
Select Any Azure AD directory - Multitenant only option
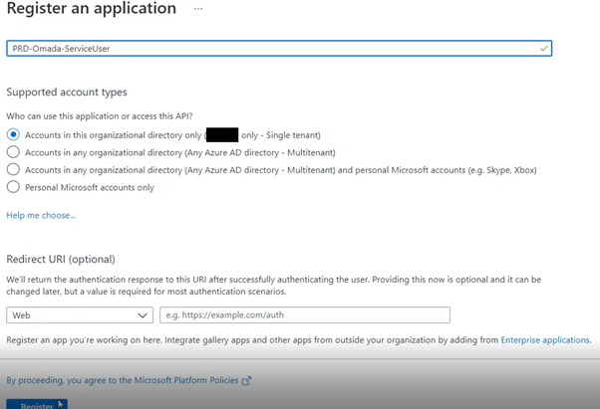click(x=13, y=152)
